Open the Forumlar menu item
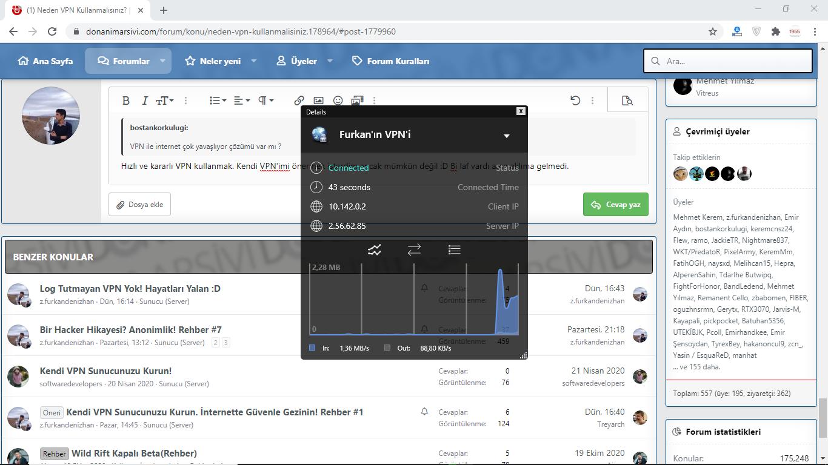Screen dimensions: 828x465 point(124,61)
